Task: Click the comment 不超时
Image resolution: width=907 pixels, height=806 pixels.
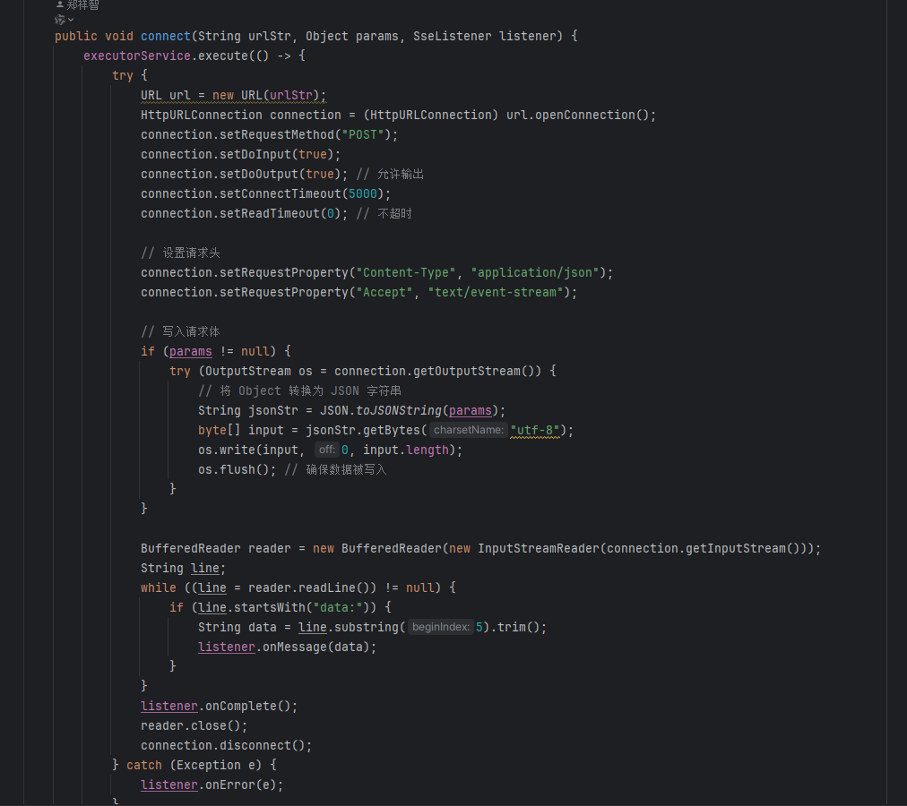Action: click(394, 213)
